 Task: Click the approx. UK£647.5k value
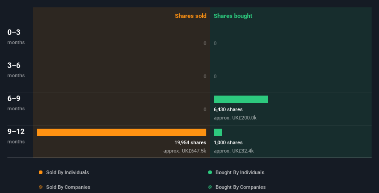point(185,151)
